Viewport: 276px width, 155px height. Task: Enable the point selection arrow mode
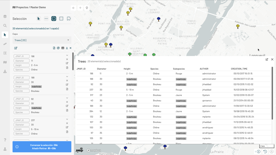[x=39, y=19]
